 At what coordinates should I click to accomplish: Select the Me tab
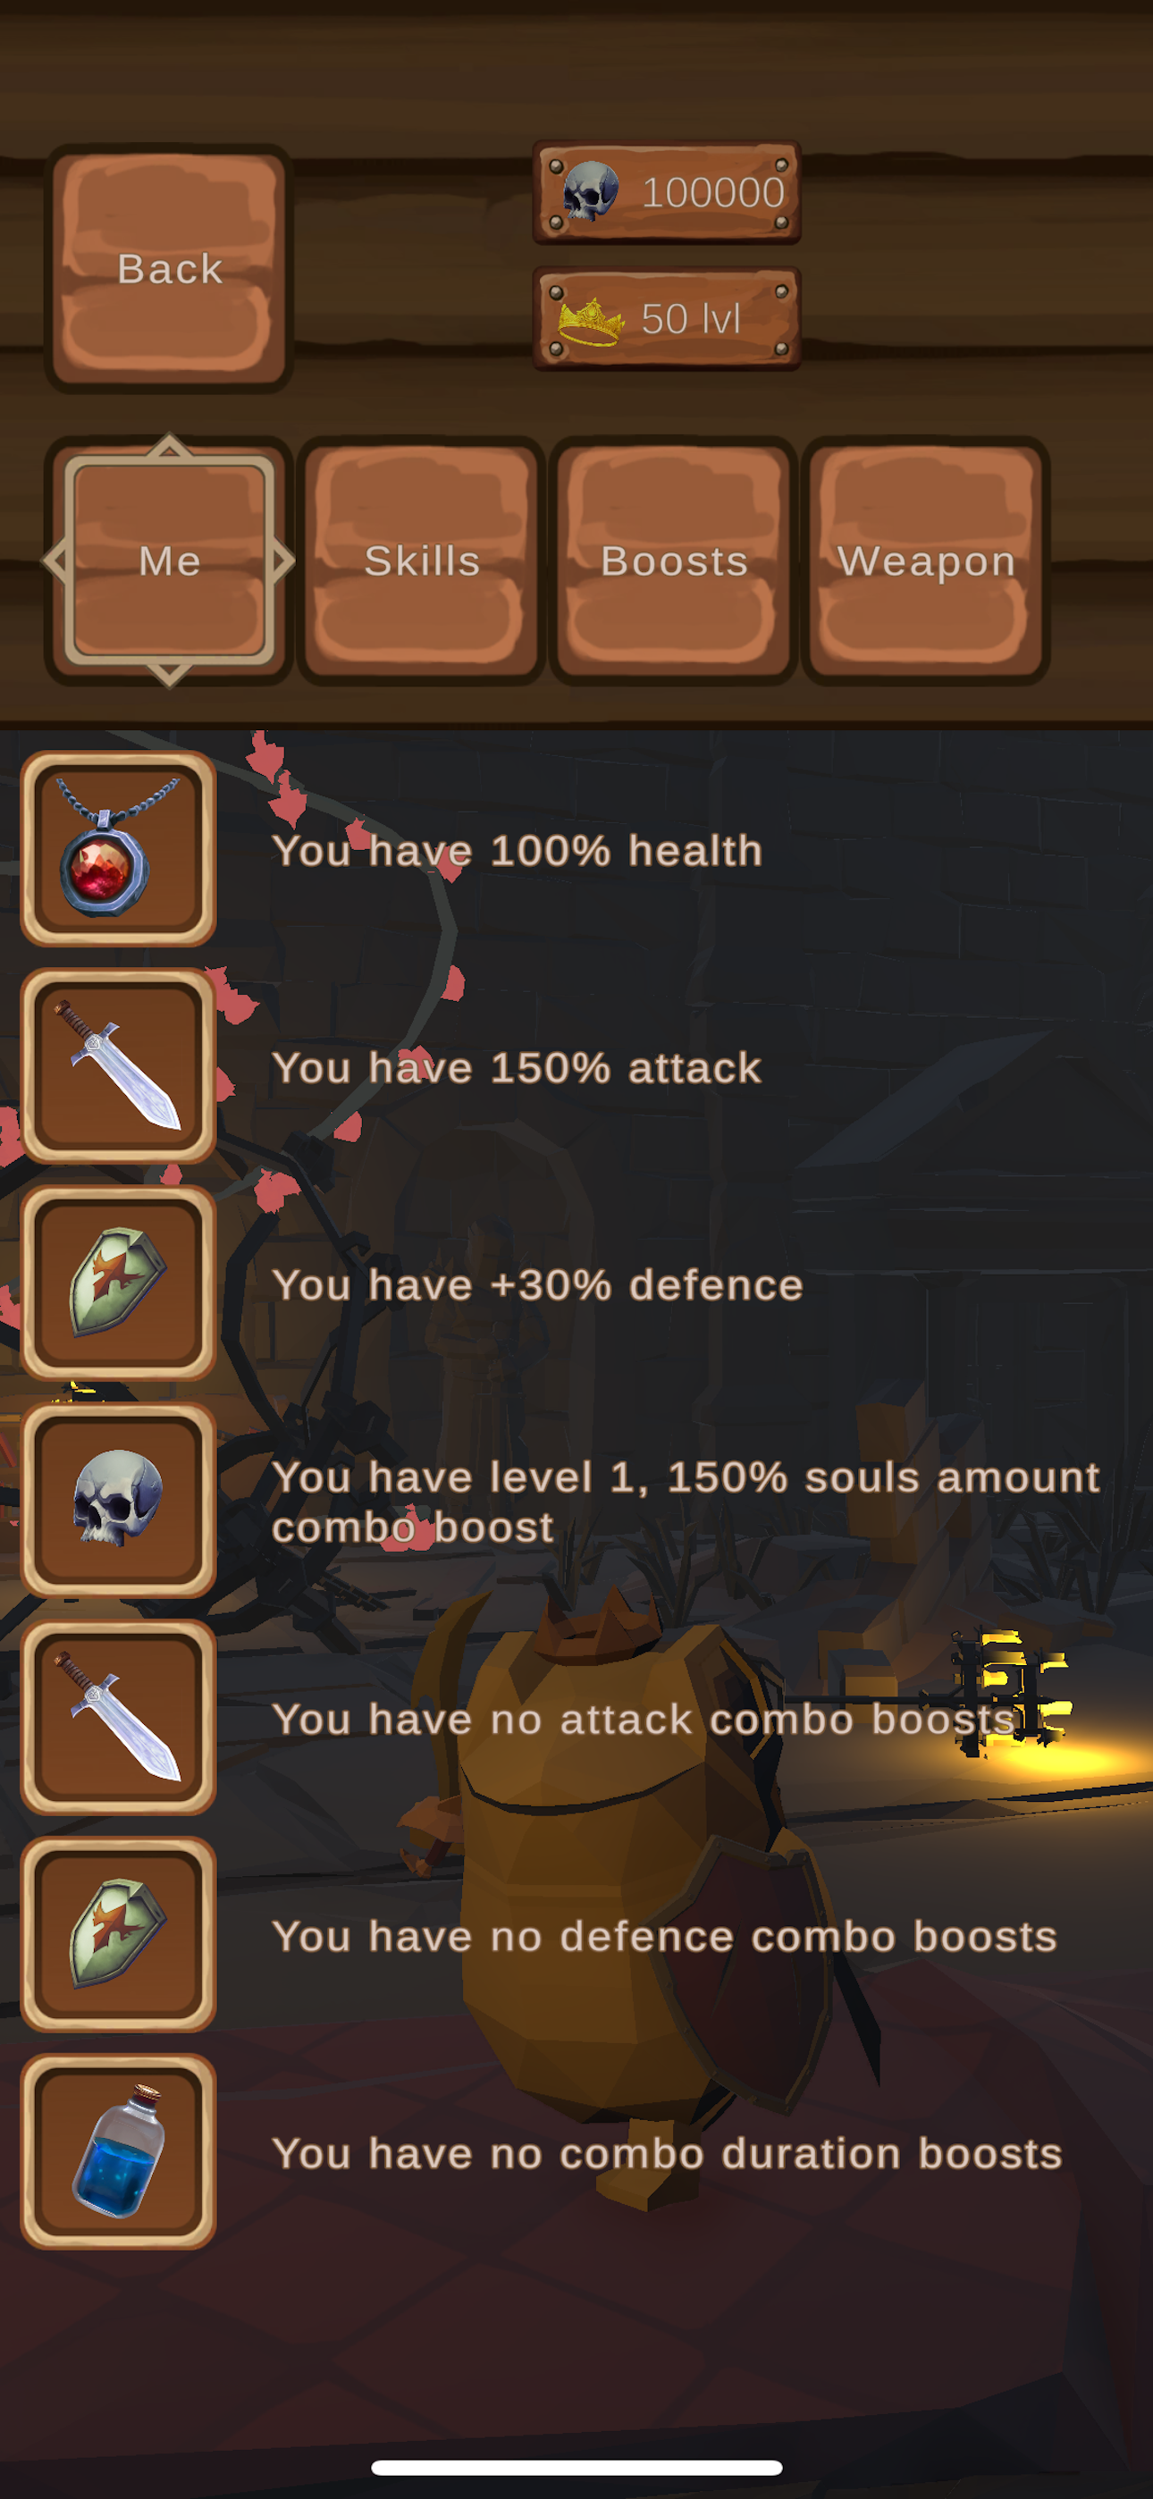point(169,560)
